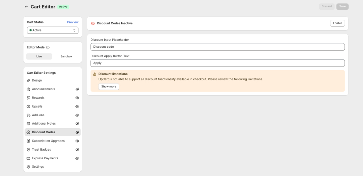Click the Preview link

tap(73, 22)
